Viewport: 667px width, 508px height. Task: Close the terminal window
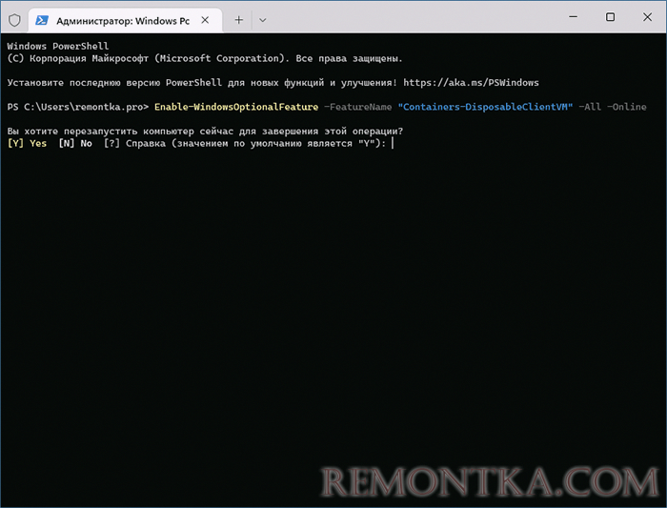647,17
